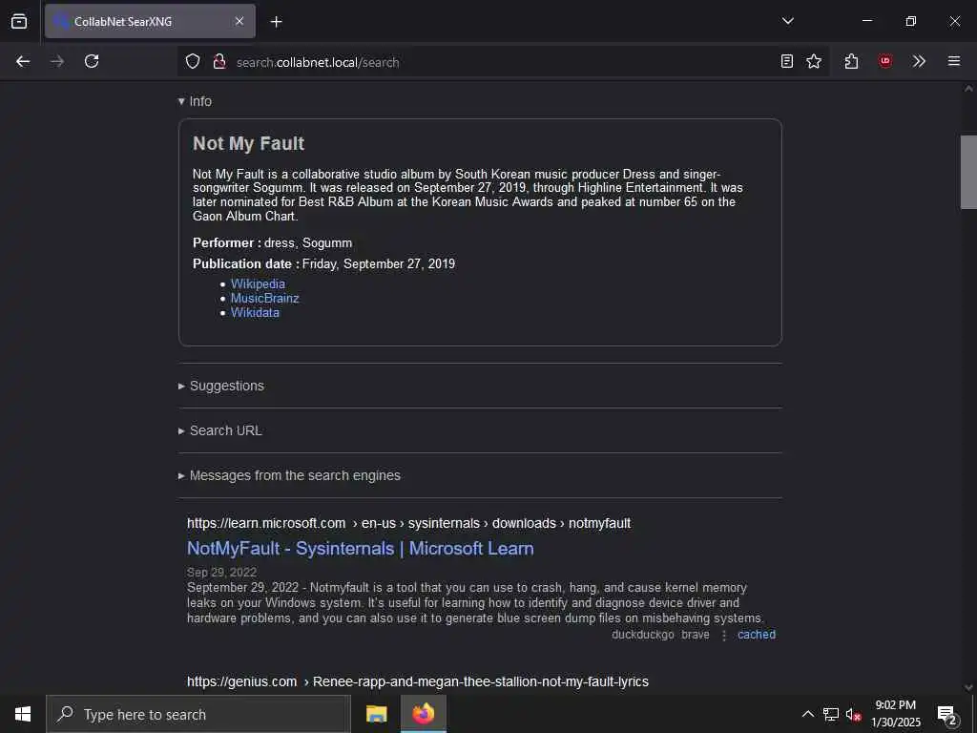Open uBlock Origin extension icon

tap(884, 61)
